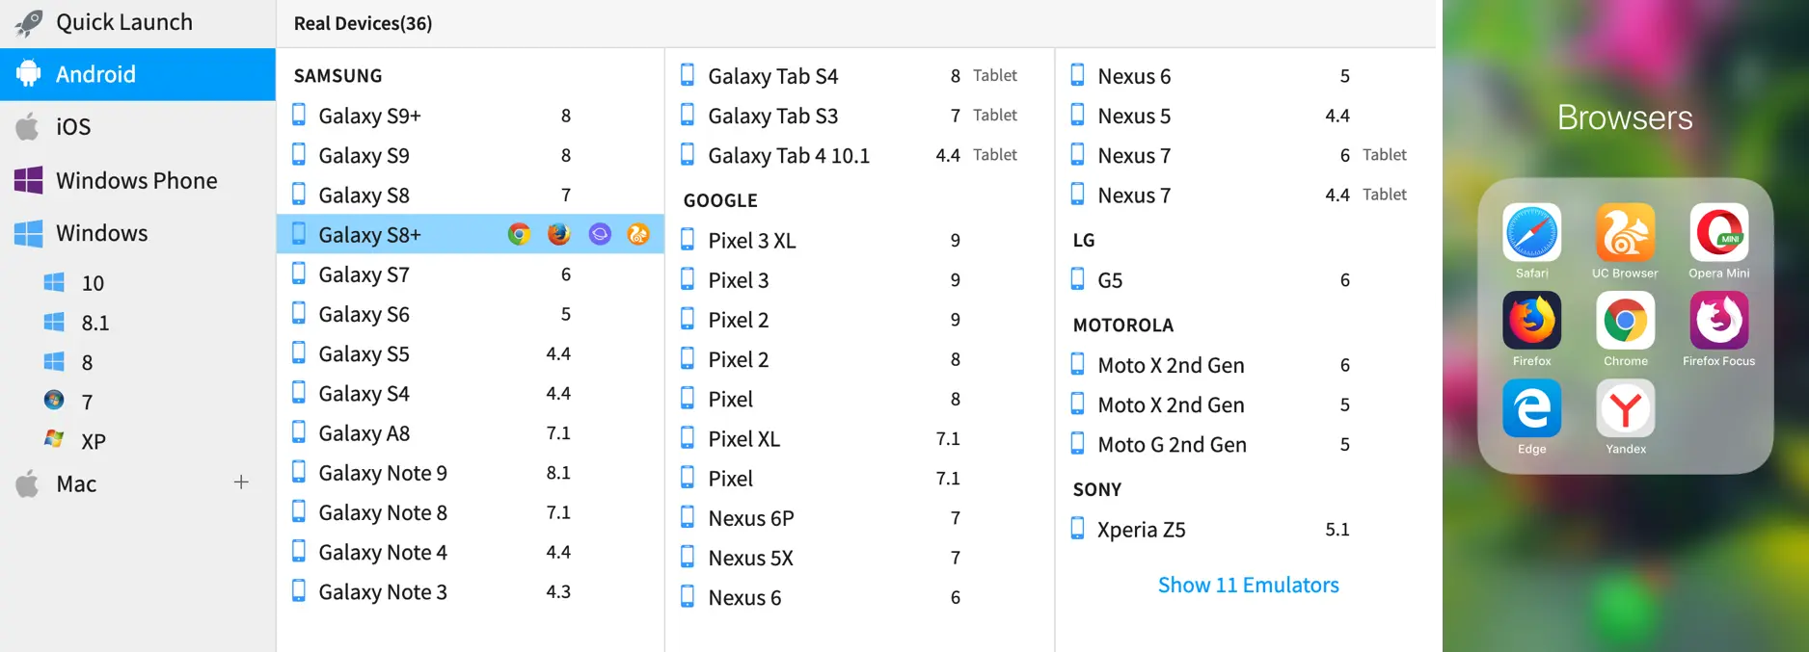Image resolution: width=1809 pixels, height=652 pixels.
Task: Tap the Chrome app in Browsers folder
Action: tap(1626, 321)
